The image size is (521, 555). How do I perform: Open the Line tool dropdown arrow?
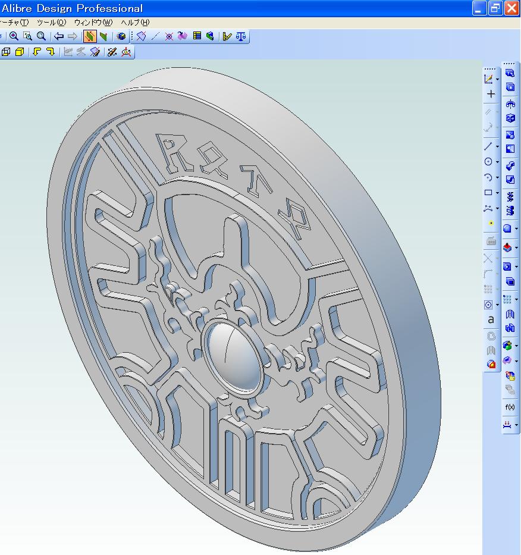click(x=497, y=146)
